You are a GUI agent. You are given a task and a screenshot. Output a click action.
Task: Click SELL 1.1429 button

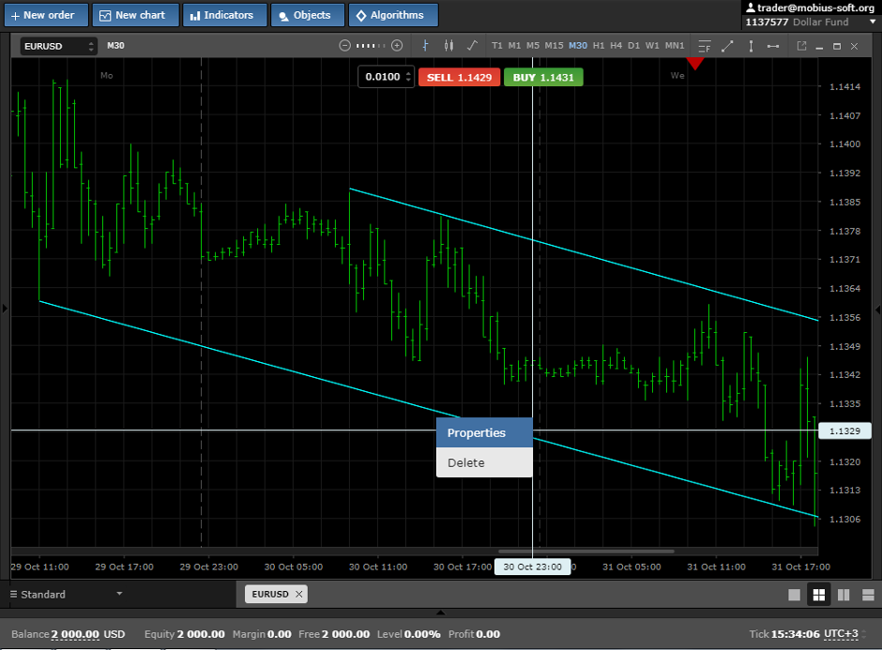459,78
